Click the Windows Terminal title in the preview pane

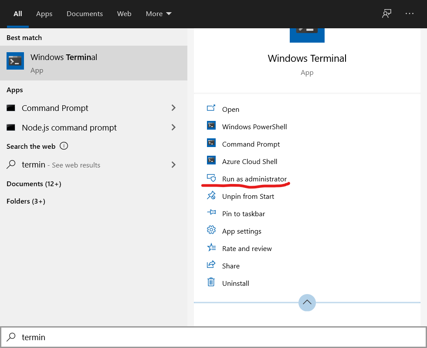pos(307,58)
